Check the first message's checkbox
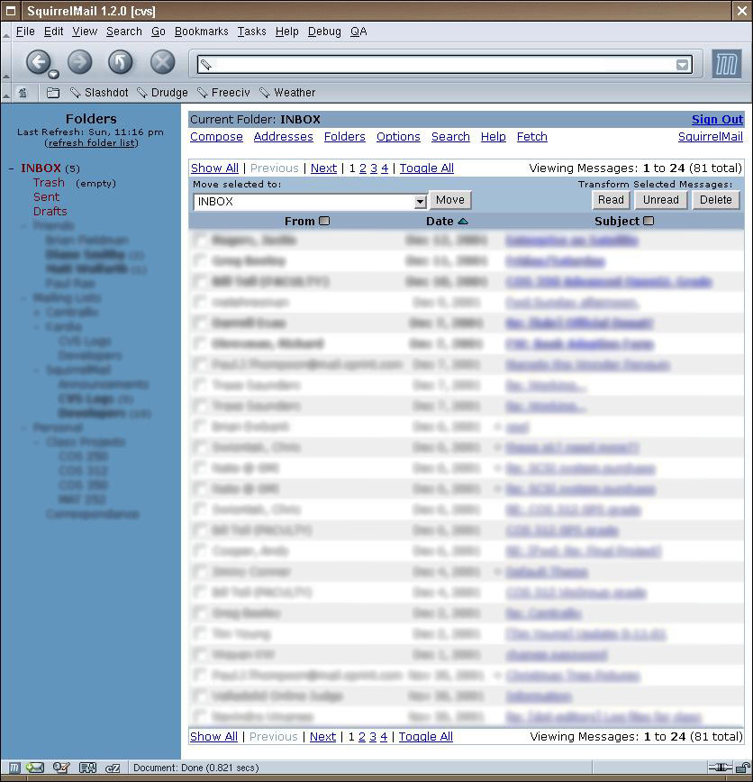Viewport: 753px width, 782px height. pyautogui.click(x=200, y=241)
